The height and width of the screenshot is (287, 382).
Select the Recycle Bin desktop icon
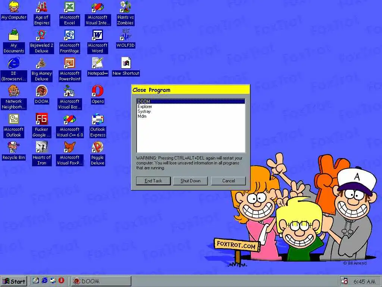[14, 151]
